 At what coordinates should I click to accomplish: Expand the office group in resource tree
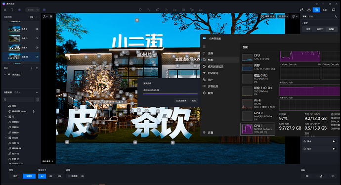coord(6,138)
